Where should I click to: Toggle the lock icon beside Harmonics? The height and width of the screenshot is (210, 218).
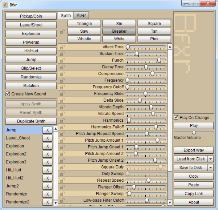[62, 121]
